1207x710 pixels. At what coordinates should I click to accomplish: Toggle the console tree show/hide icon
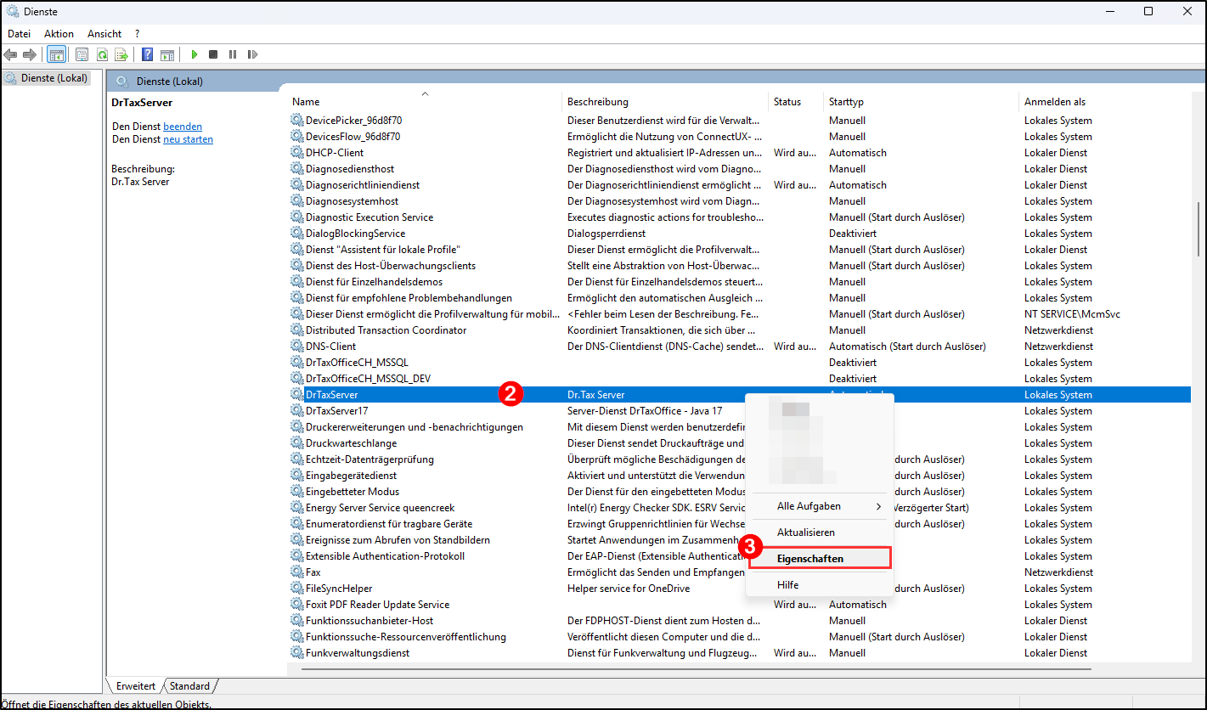(56, 54)
